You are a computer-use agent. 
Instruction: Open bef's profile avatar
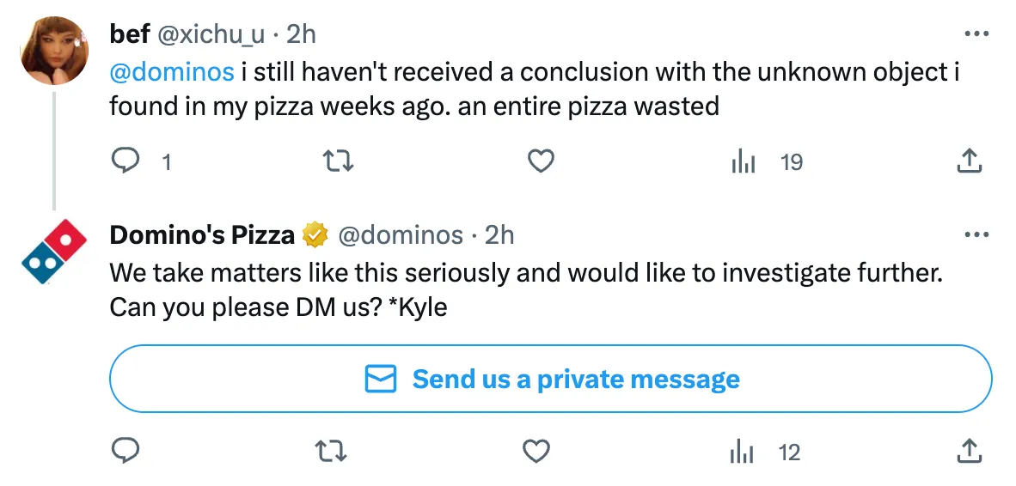pyautogui.click(x=54, y=51)
